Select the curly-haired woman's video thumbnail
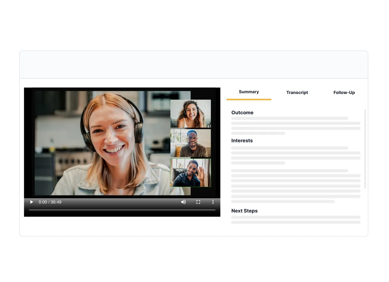This screenshot has height=282, width=389. pyautogui.click(x=191, y=114)
